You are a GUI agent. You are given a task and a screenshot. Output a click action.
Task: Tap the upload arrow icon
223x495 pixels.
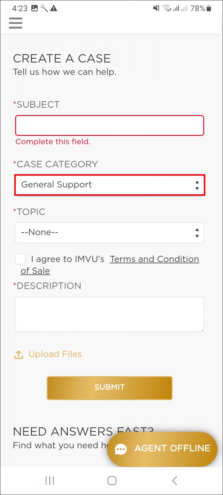pos(19,354)
